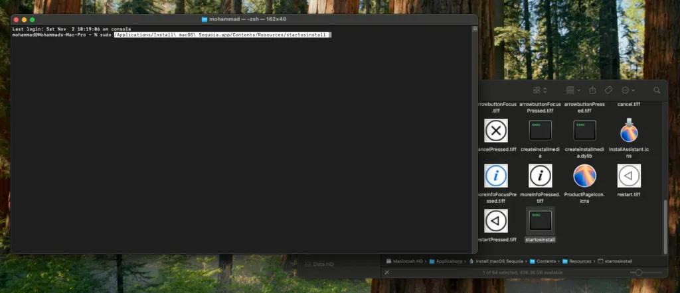
Task: Click the Finder status bar selection text
Action: (x=523, y=272)
